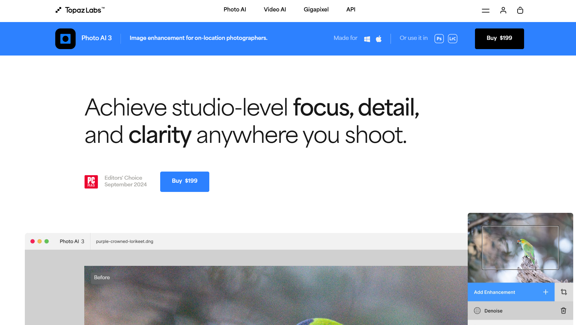This screenshot has width=576, height=325.
Task: Click the tagline about on-location photographers
Action: (x=198, y=38)
